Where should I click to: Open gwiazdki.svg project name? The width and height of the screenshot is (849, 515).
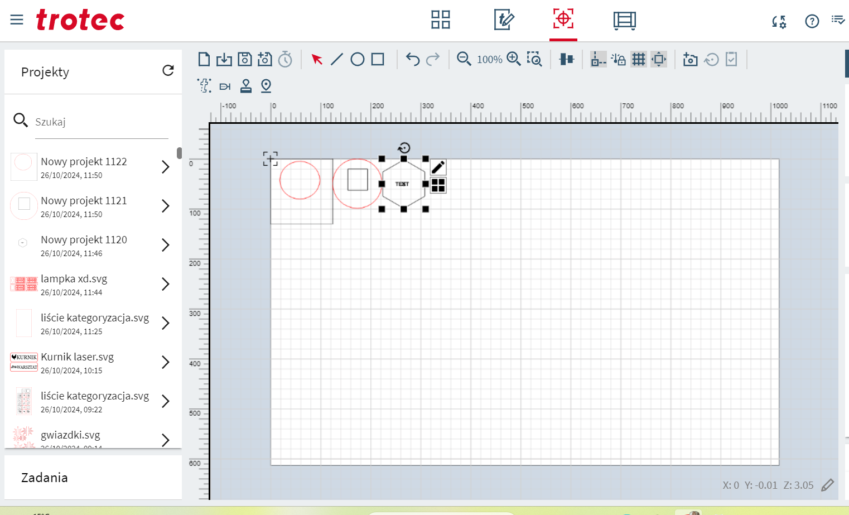[70, 435]
